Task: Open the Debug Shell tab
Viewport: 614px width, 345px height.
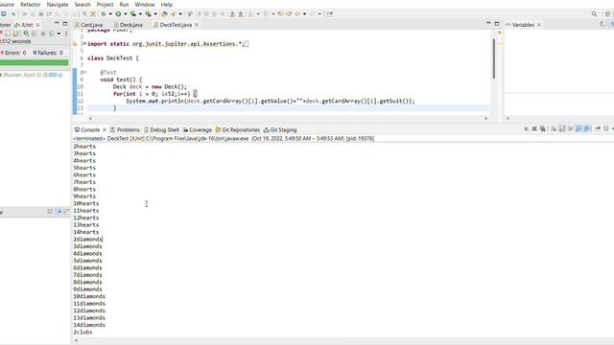Action: [161, 130]
